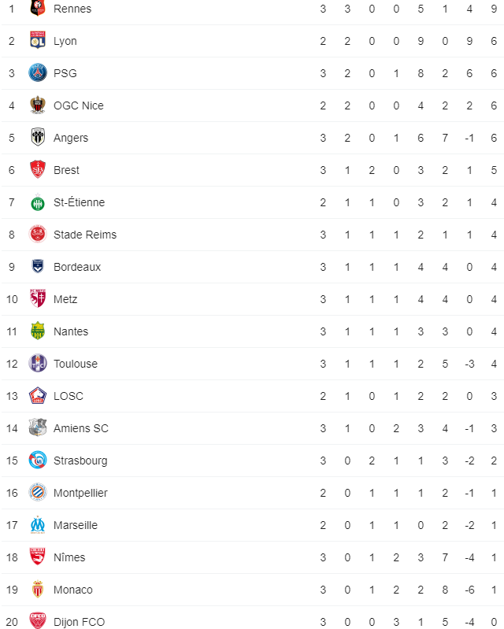This screenshot has width=504, height=629.
Task: Select the Toulouse team name
Action: [76, 364]
